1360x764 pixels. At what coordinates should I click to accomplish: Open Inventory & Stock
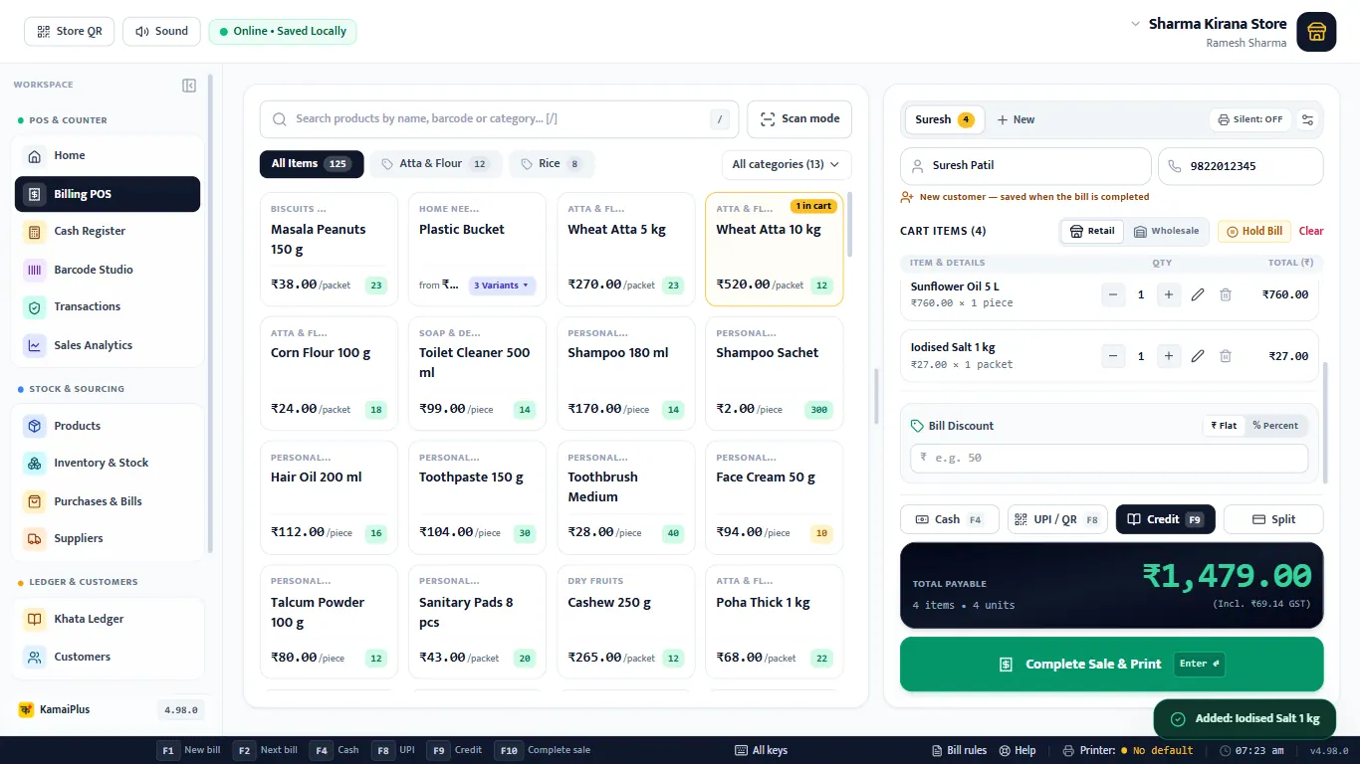(108, 463)
